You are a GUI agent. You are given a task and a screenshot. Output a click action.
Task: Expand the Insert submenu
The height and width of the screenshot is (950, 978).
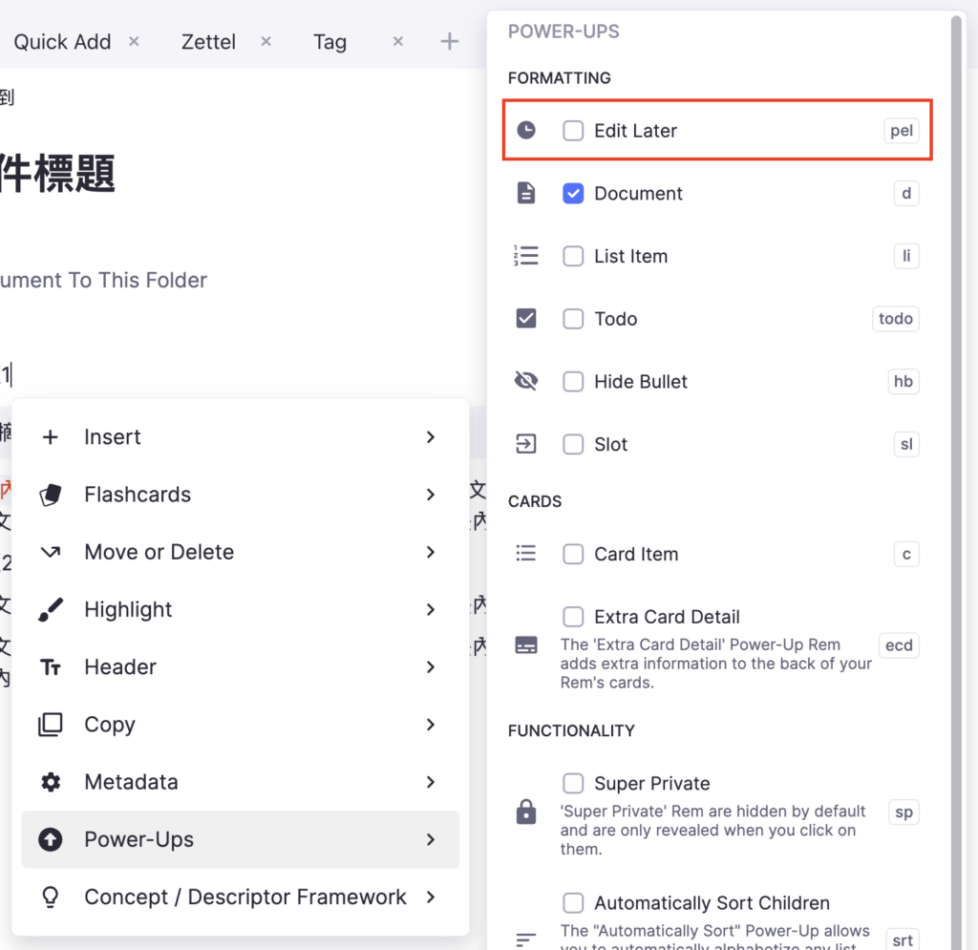113,437
